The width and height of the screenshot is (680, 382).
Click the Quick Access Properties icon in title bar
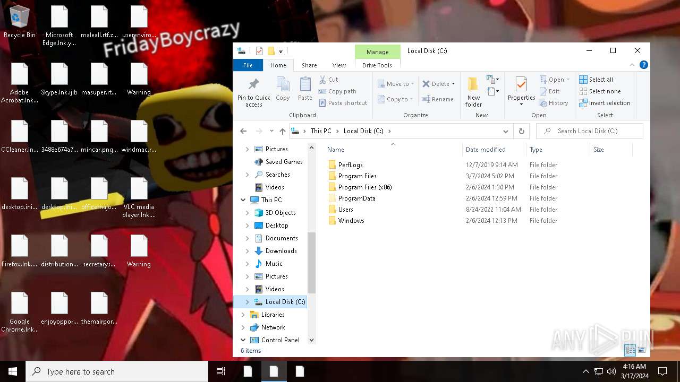[x=259, y=51]
